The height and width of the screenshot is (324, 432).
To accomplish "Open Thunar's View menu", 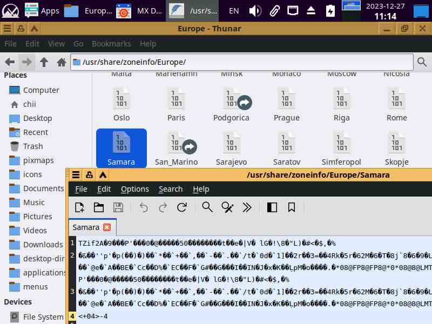I will pyautogui.click(x=56, y=44).
